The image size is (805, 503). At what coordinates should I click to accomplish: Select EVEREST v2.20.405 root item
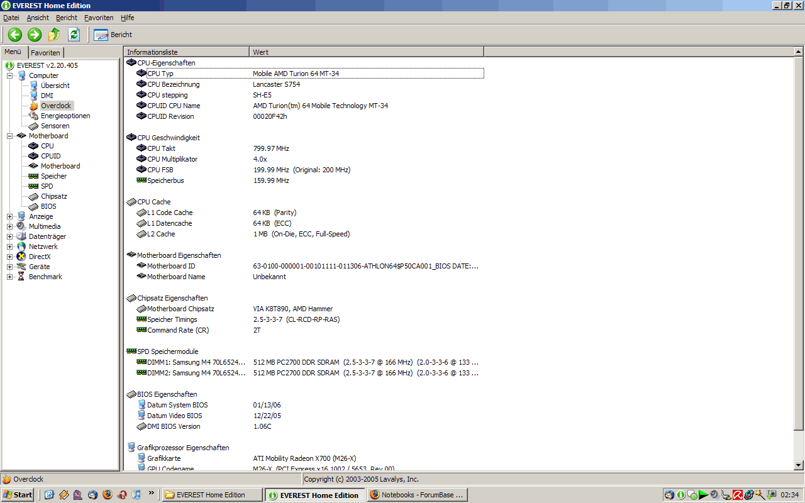[47, 65]
